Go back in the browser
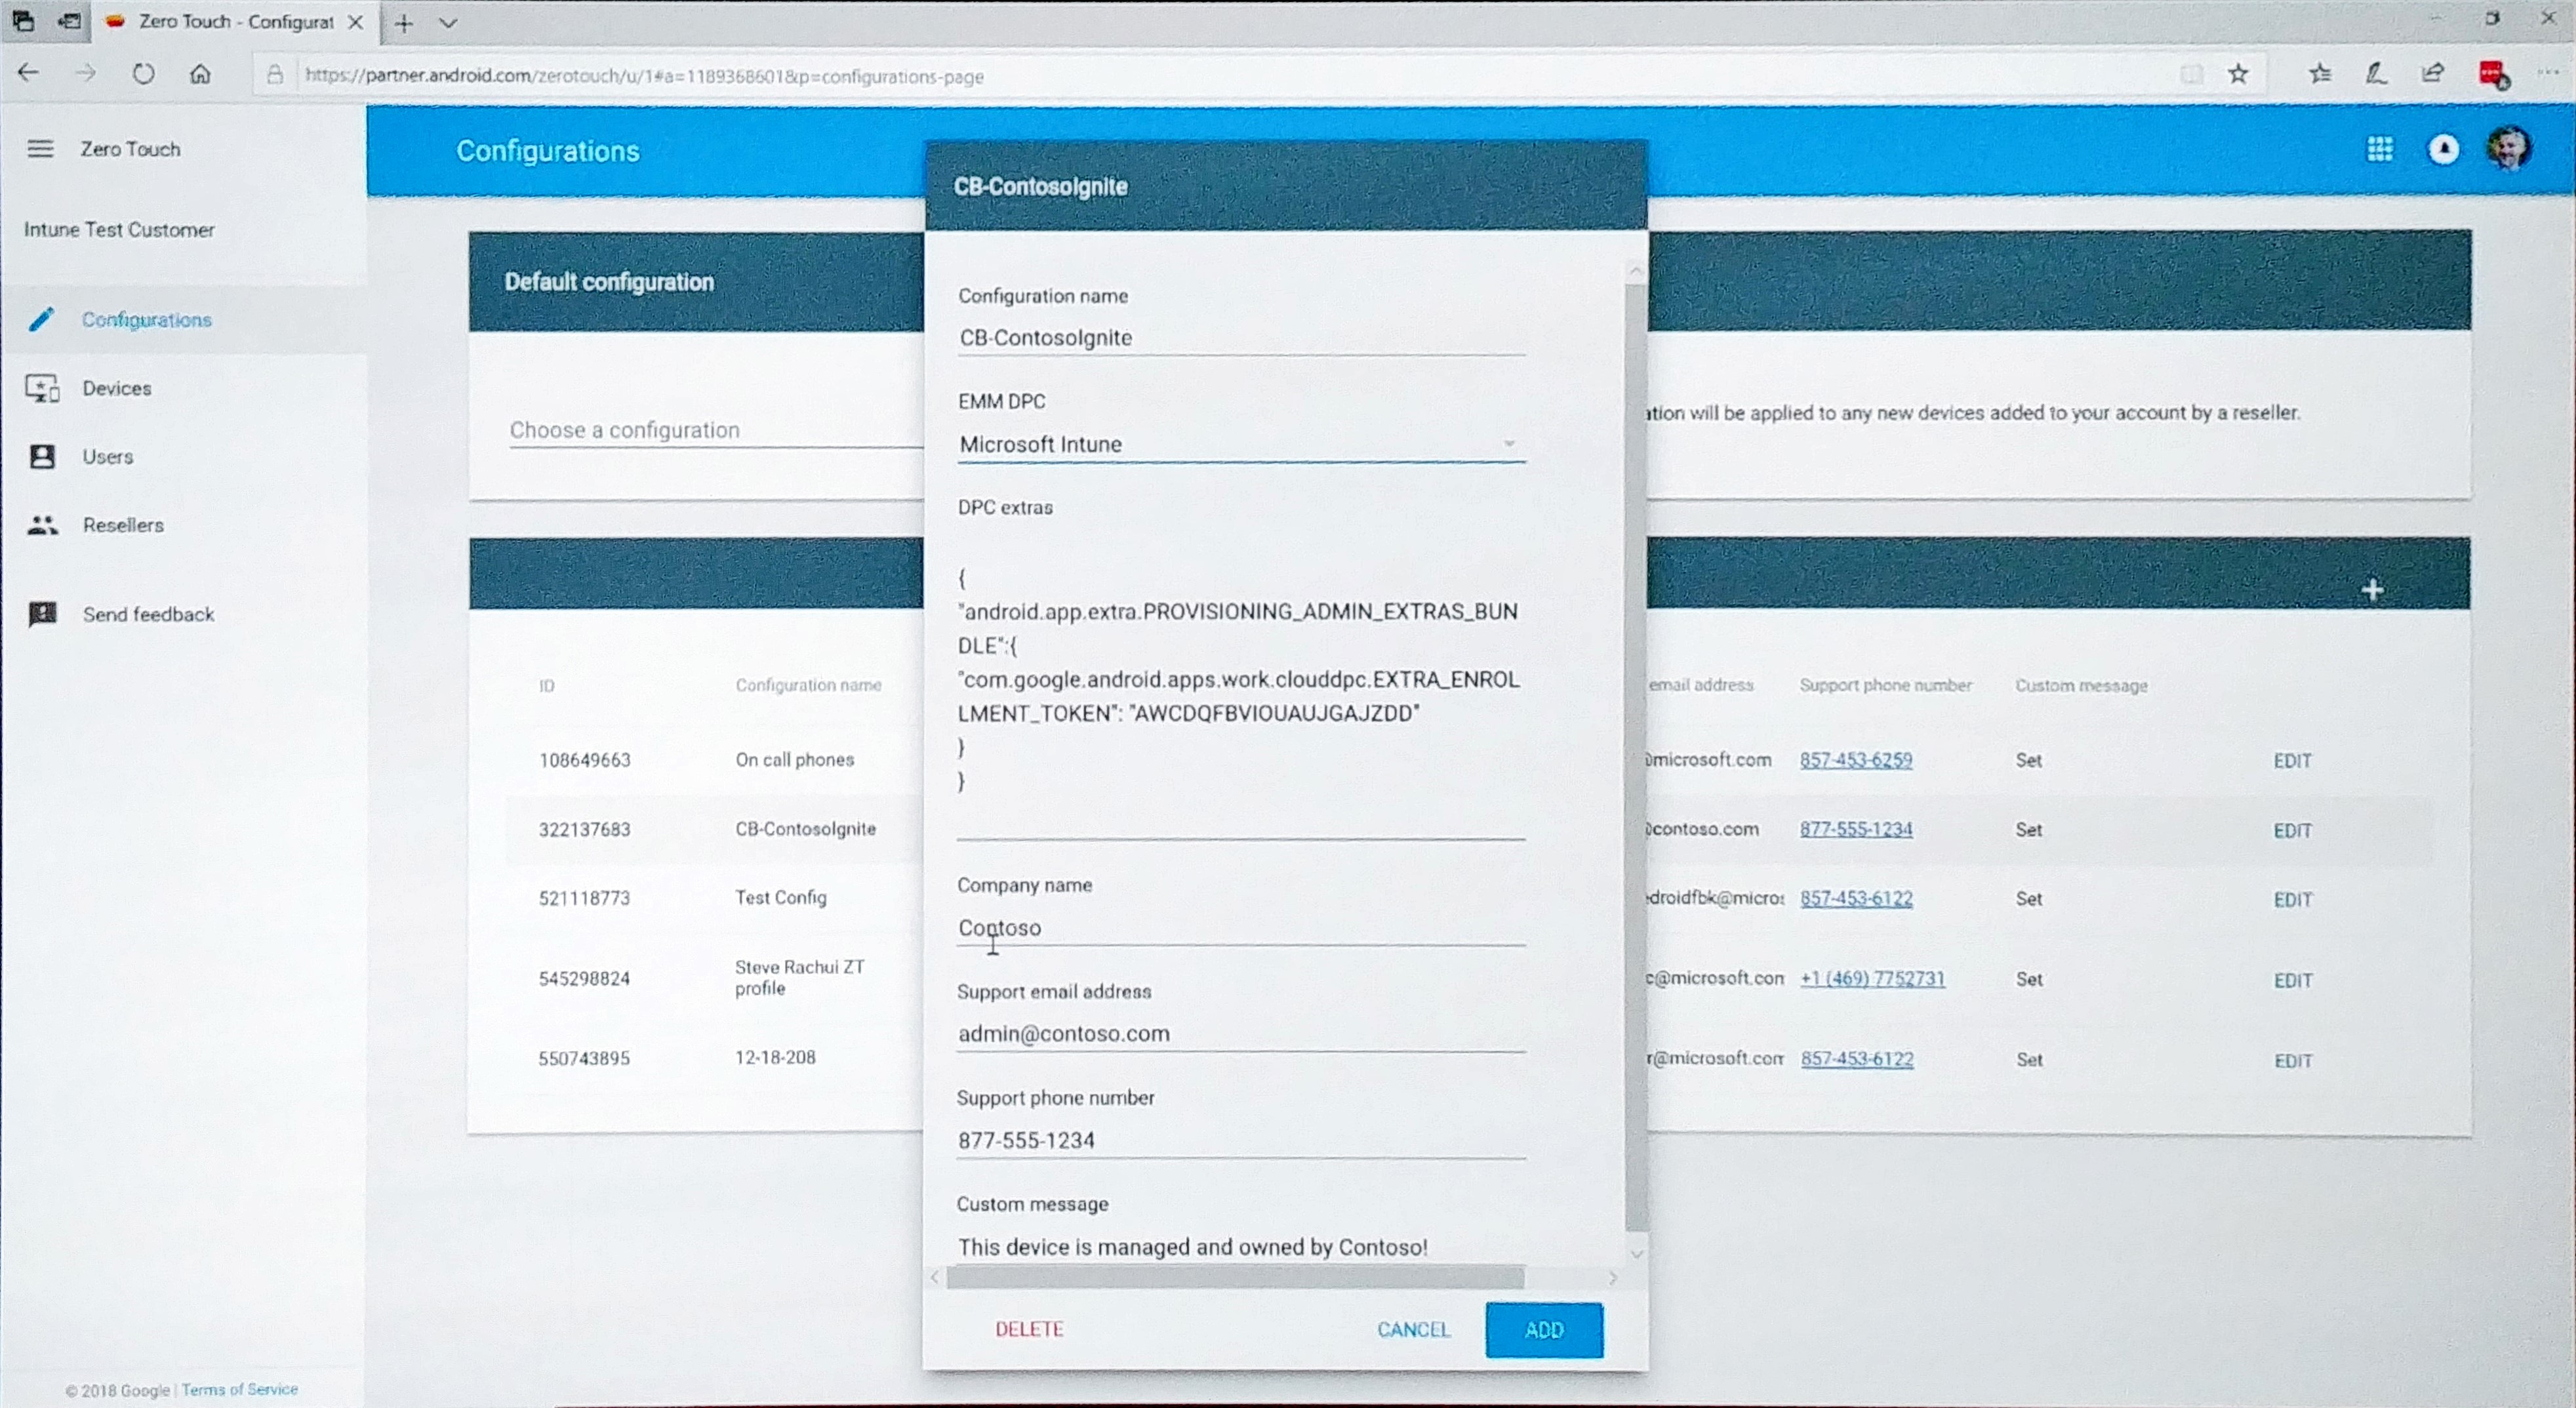 (x=28, y=73)
